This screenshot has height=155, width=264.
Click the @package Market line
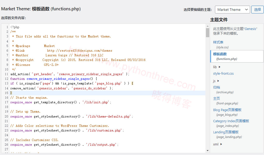33,46
